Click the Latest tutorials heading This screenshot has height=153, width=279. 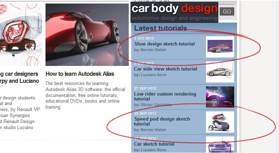160,28
